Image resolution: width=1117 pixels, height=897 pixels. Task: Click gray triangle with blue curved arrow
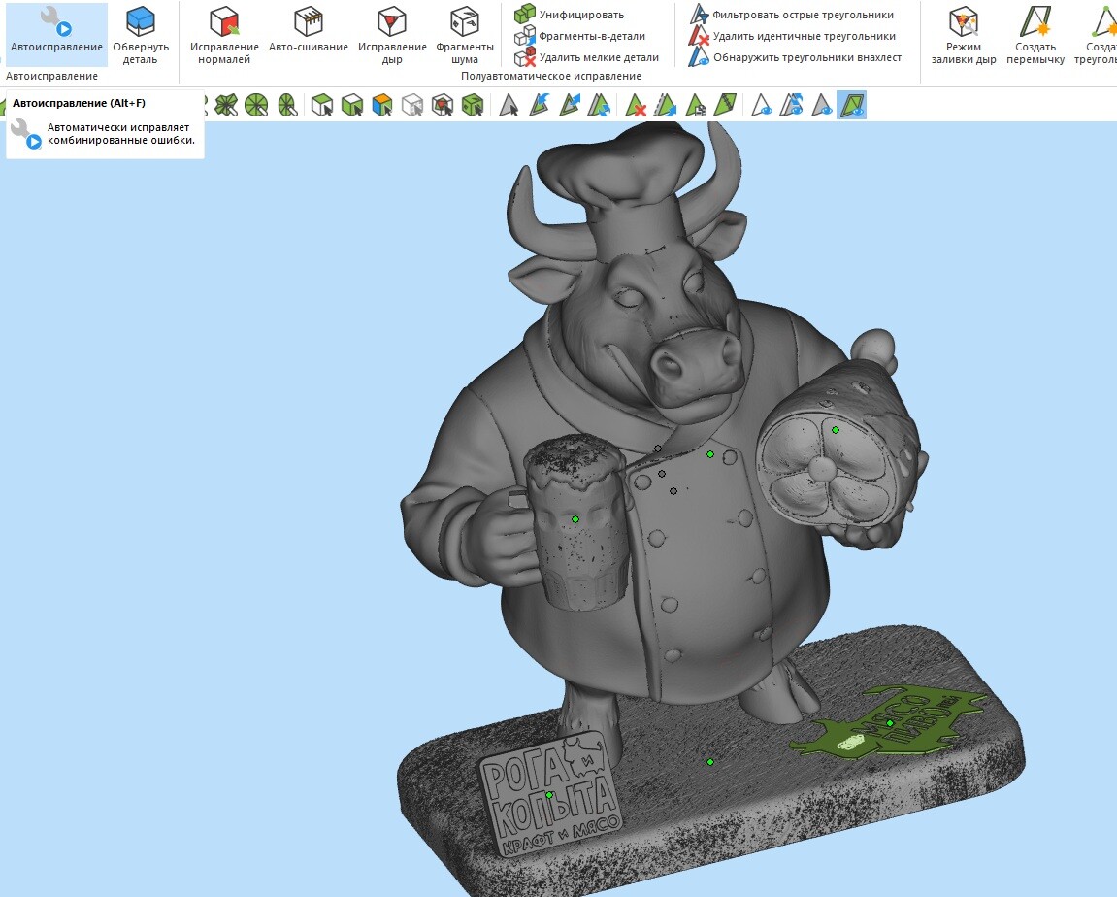click(540, 106)
